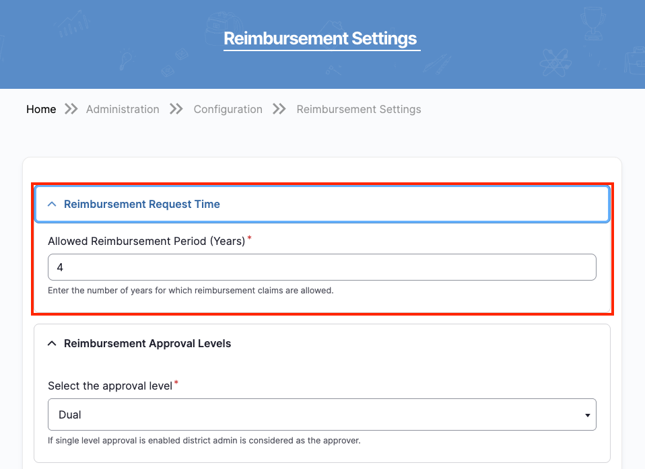Open Administration from the breadcrumb
645x469 pixels.
click(123, 109)
